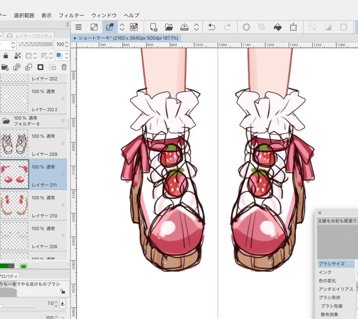Open the hamburger menu in the command bar

pyautogui.click(x=79, y=27)
